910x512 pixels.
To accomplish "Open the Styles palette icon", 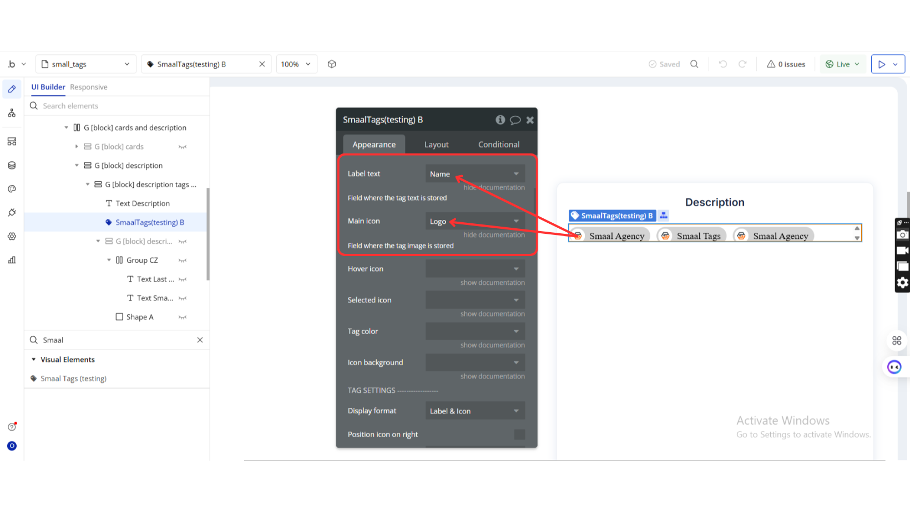I will tap(12, 189).
